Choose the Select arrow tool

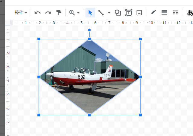pos(90,13)
